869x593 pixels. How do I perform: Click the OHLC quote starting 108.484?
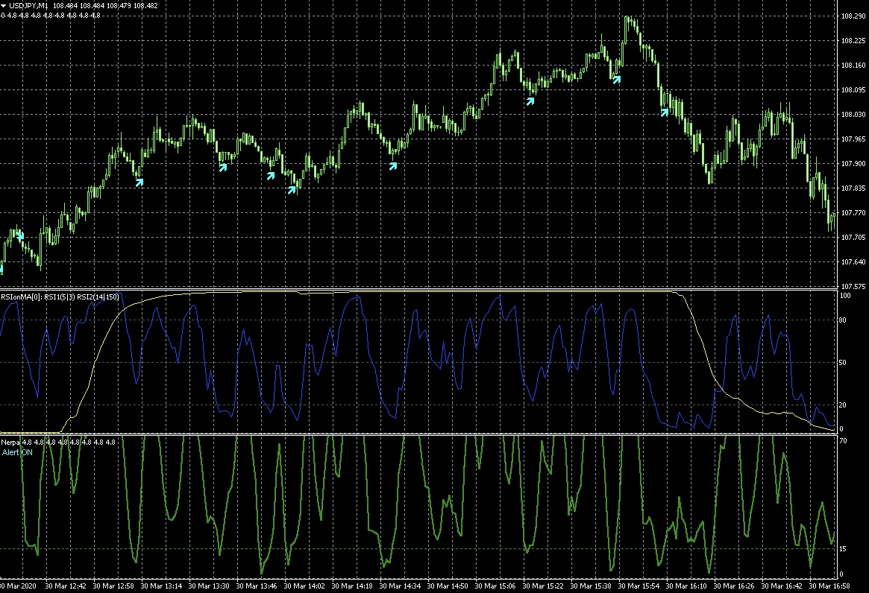coord(105,5)
